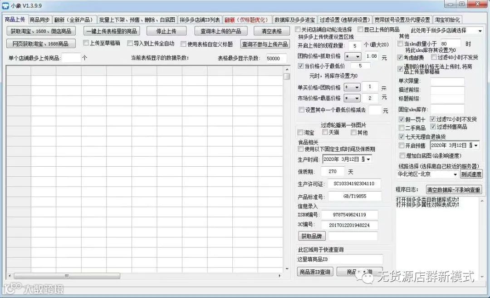
Task: Switch to the 商品同步 tab
Action: click(39, 20)
